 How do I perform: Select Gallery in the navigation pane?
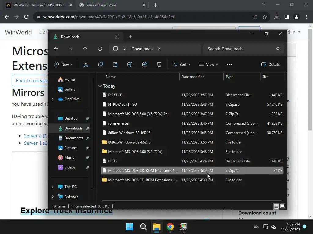coord(70,89)
